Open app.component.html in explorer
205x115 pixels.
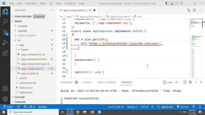click(33, 59)
